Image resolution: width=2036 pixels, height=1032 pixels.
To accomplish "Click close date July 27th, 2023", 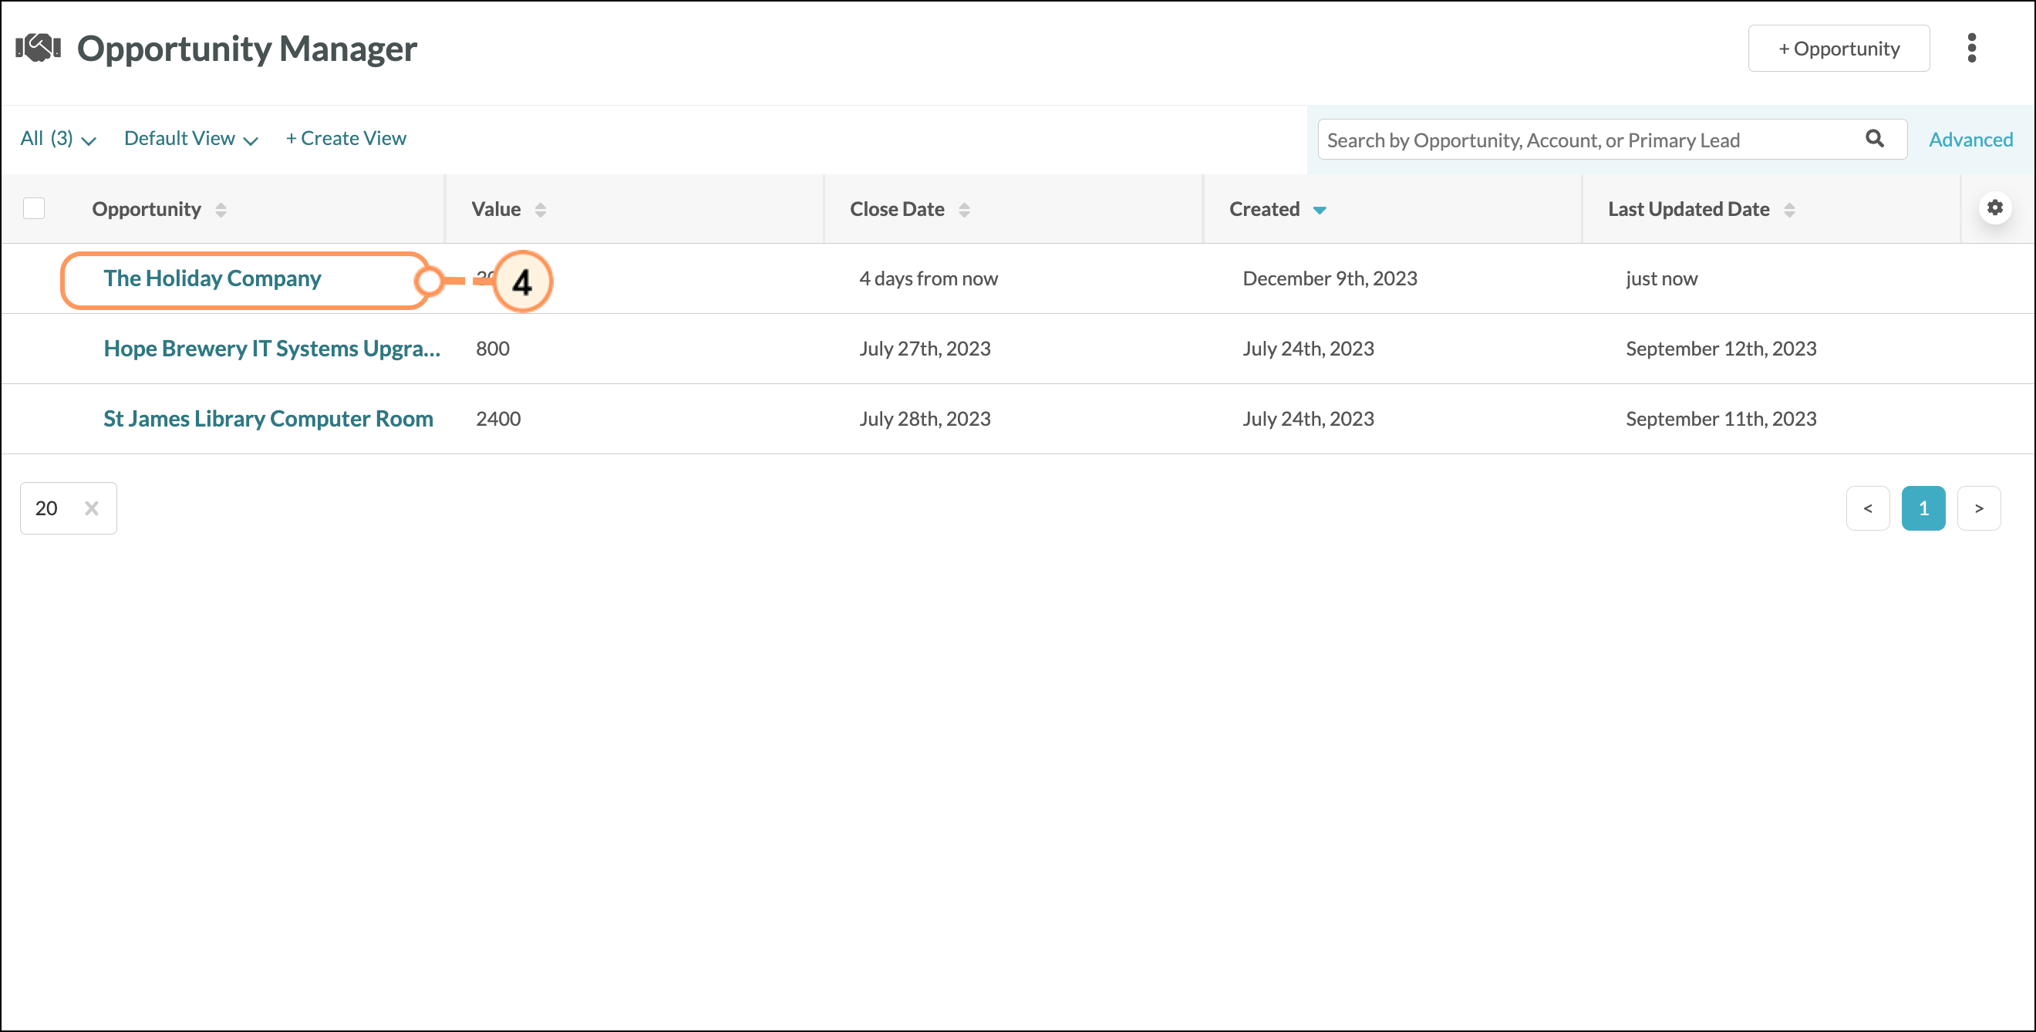I will click(925, 349).
